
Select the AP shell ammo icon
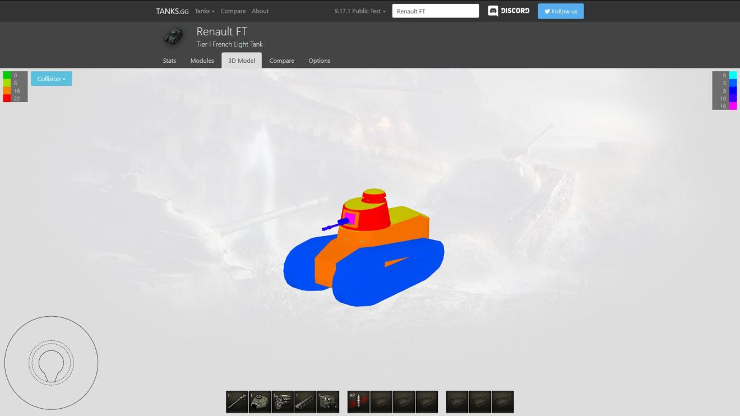358,402
